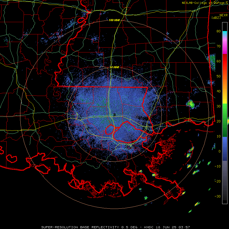This screenshot has height=229, width=229.
Task: Click the -30 value on the dBZ scale
Action: tap(218, 196)
